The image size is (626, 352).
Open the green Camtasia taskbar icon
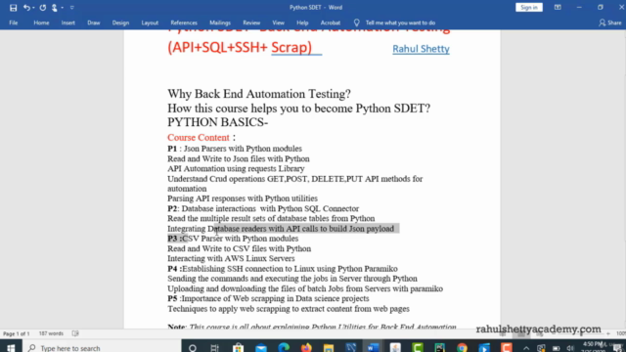pyautogui.click(x=418, y=348)
